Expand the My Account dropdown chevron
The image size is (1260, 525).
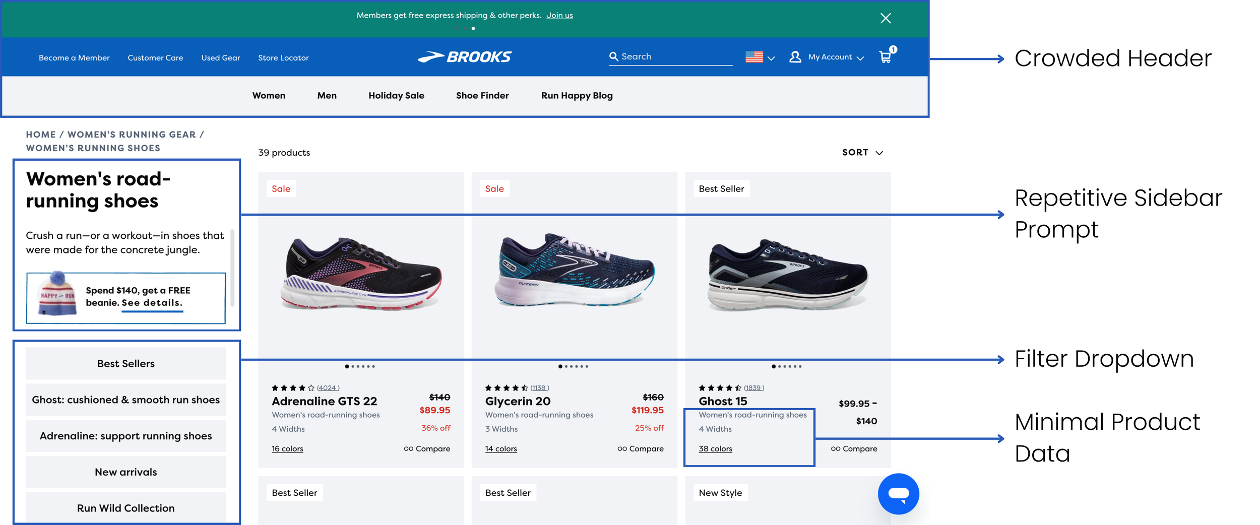click(860, 58)
